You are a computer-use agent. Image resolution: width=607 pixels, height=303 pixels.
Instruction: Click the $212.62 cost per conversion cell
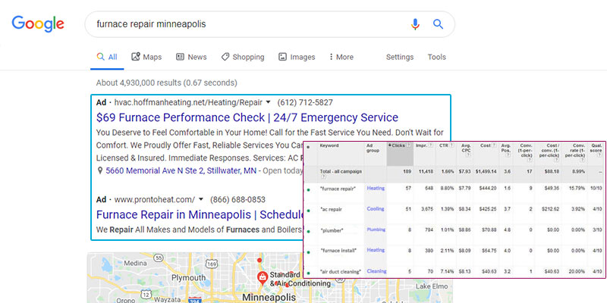coord(552,210)
